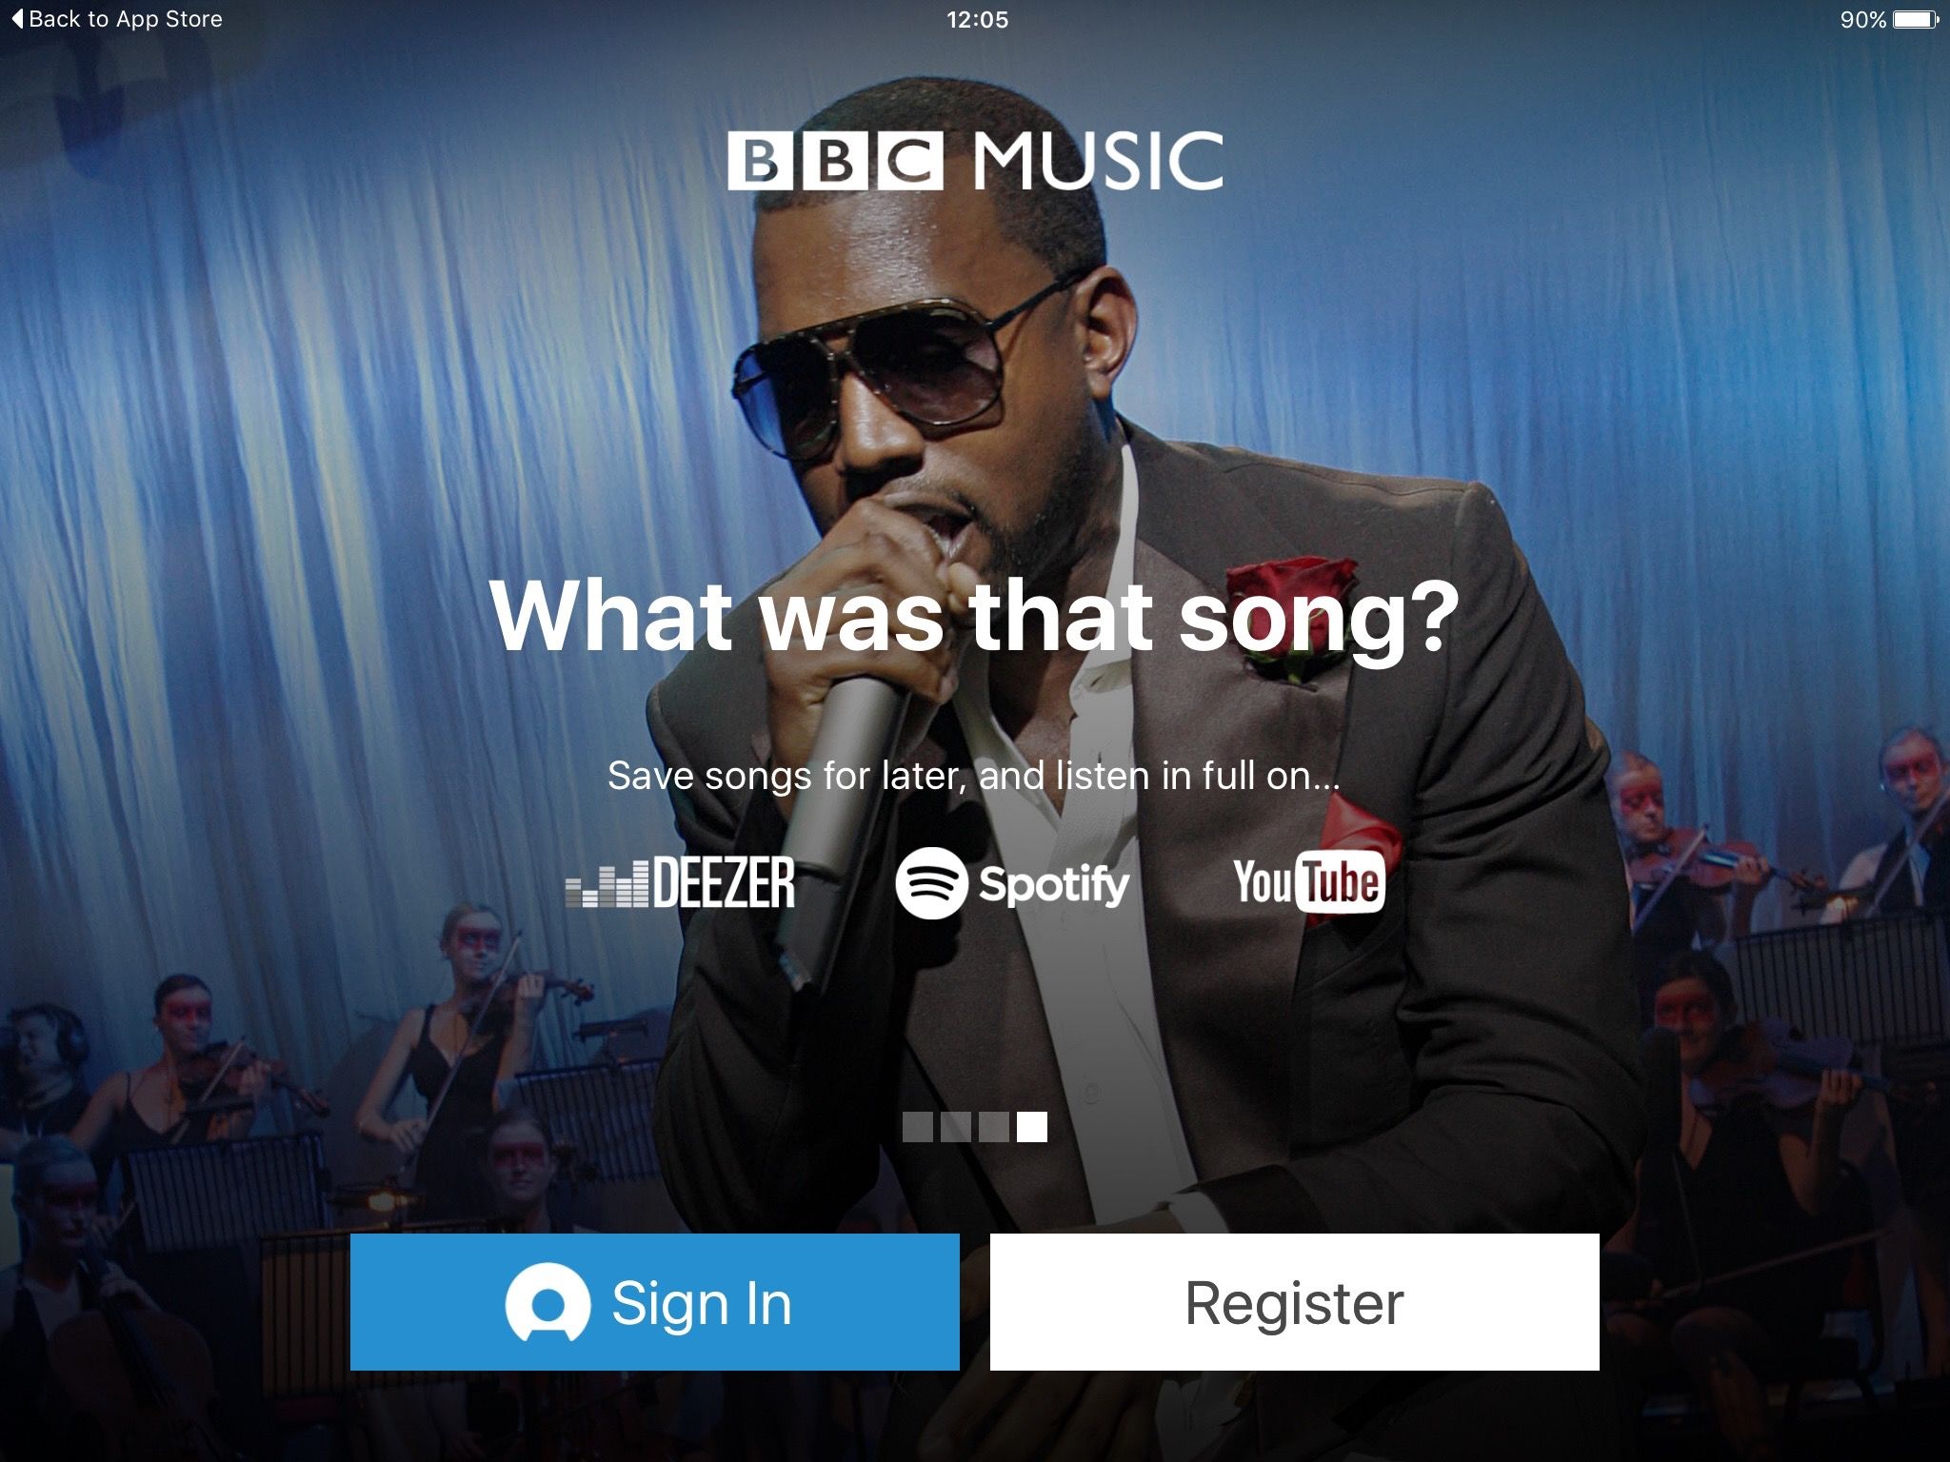This screenshot has width=1950, height=1462.
Task: Tap the back arrow in status bar
Action: [17, 19]
